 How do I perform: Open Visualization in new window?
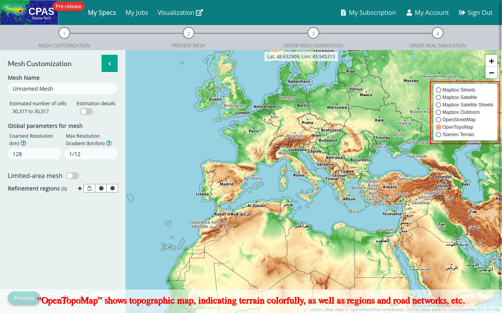point(180,13)
